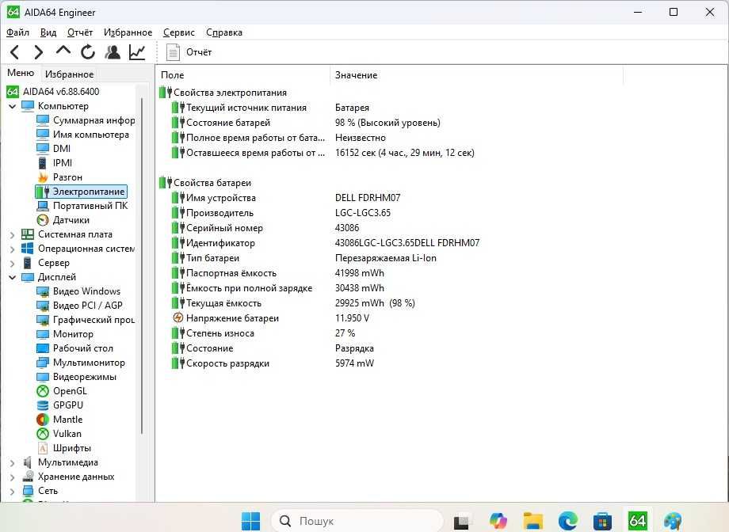Click the IPMI item icon
This screenshot has width=729, height=532.
click(43, 163)
